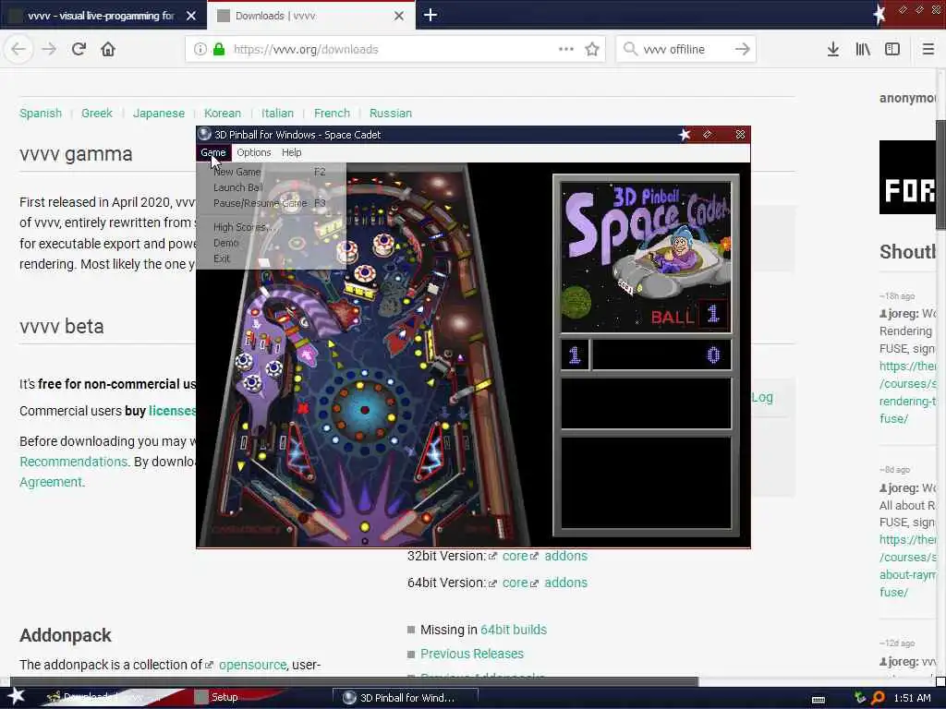Open the browser home page icon
Image resolution: width=946 pixels, height=709 pixels.
108,49
